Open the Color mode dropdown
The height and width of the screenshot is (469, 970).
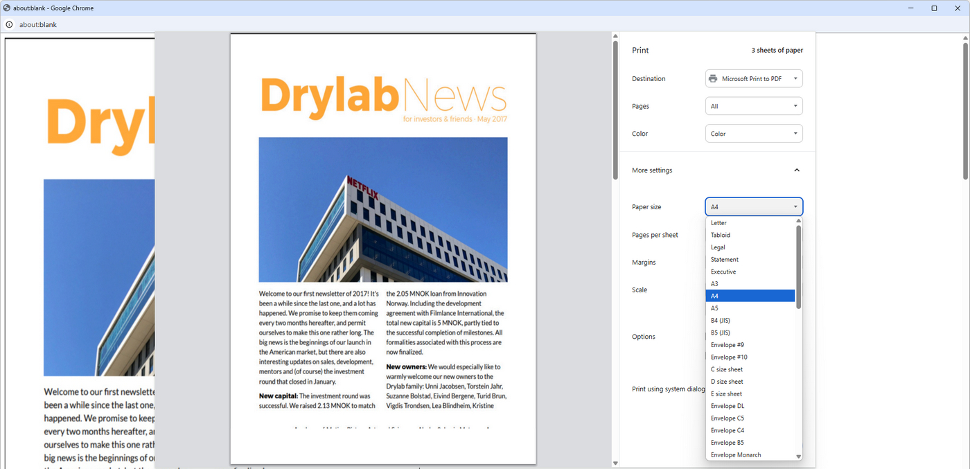click(x=754, y=134)
